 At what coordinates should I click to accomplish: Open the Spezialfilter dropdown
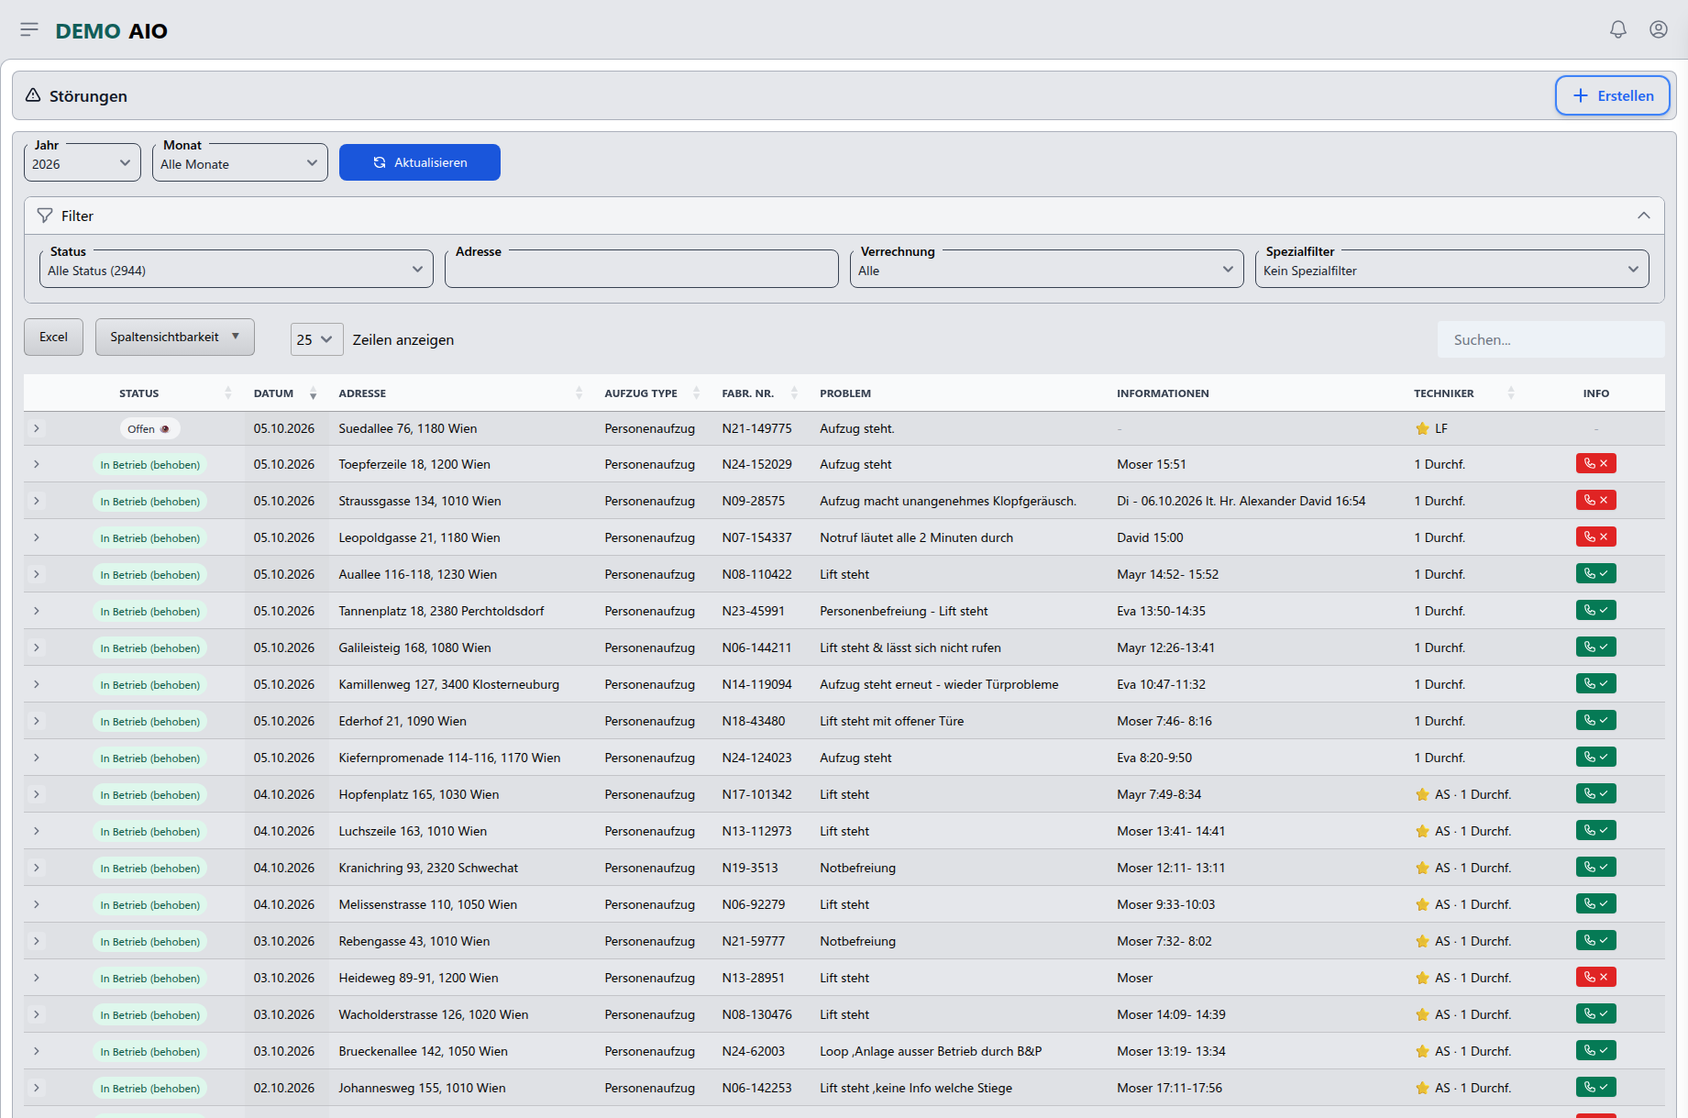click(1452, 270)
